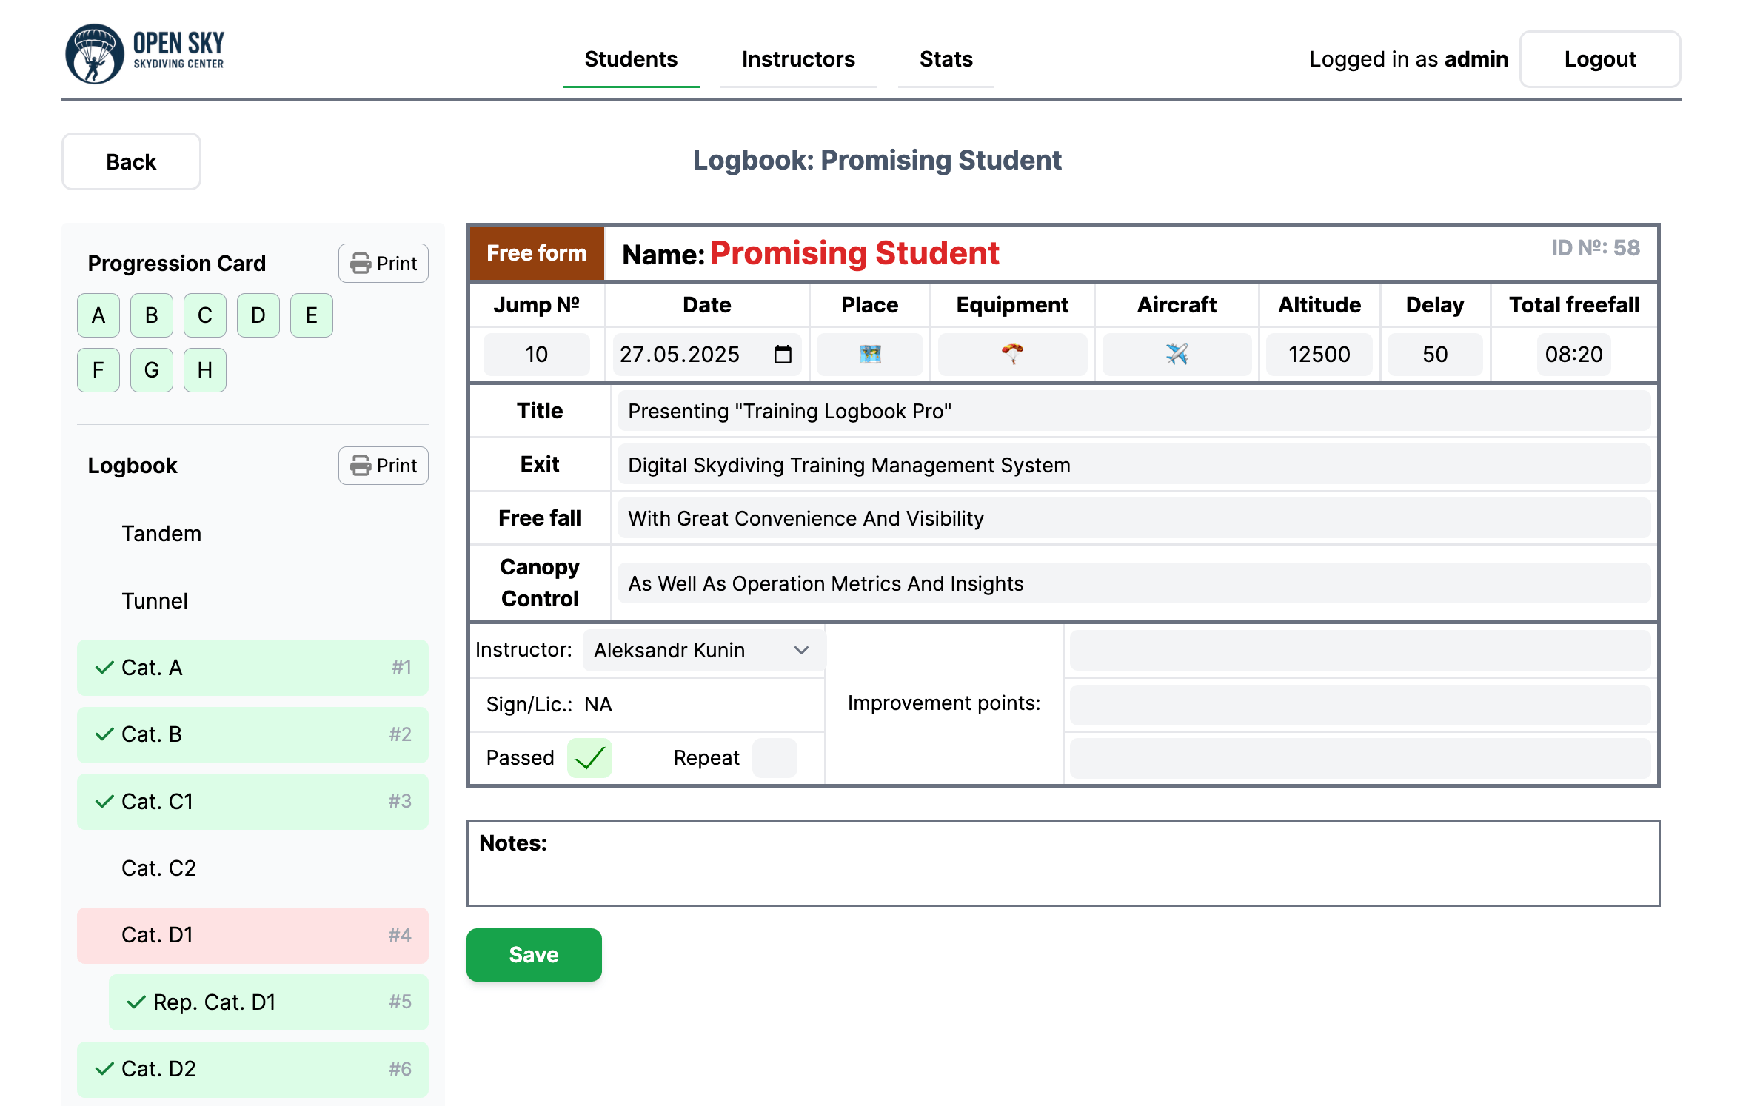1743x1106 pixels.
Task: Click the printer icon next to Logbook
Action: click(x=361, y=466)
